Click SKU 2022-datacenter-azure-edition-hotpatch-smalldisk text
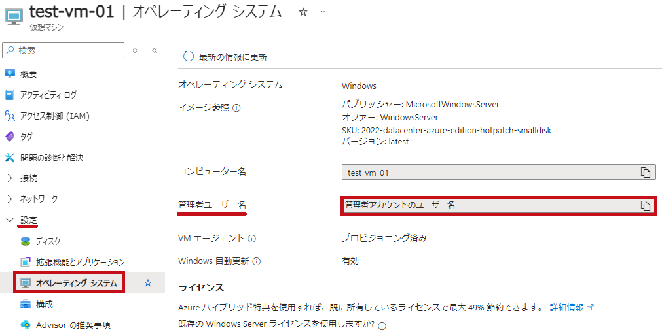The width and height of the screenshot is (662, 332). pos(447,131)
